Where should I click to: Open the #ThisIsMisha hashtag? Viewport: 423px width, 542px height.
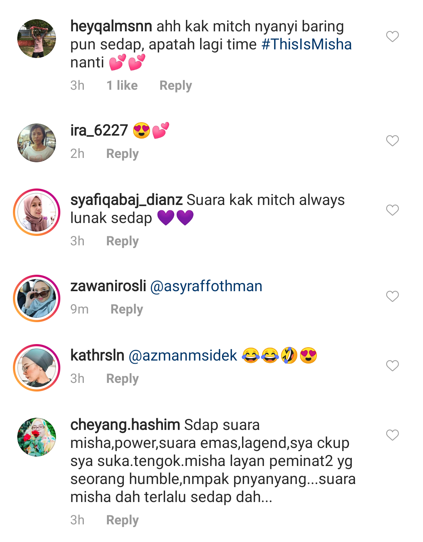(306, 44)
